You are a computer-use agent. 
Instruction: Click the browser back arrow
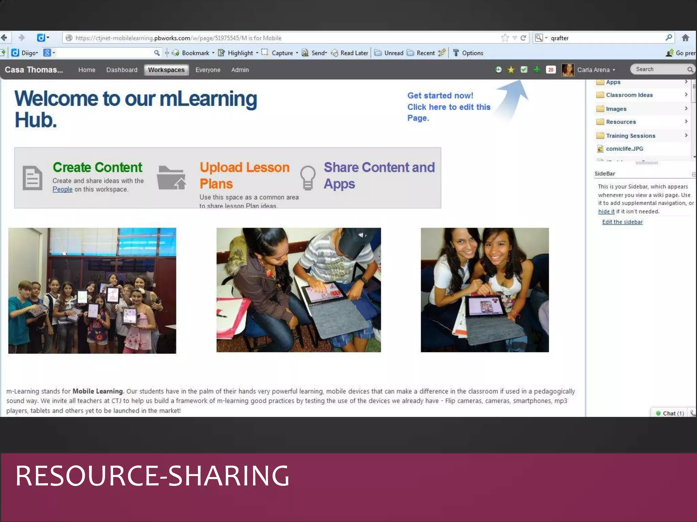tap(4, 38)
